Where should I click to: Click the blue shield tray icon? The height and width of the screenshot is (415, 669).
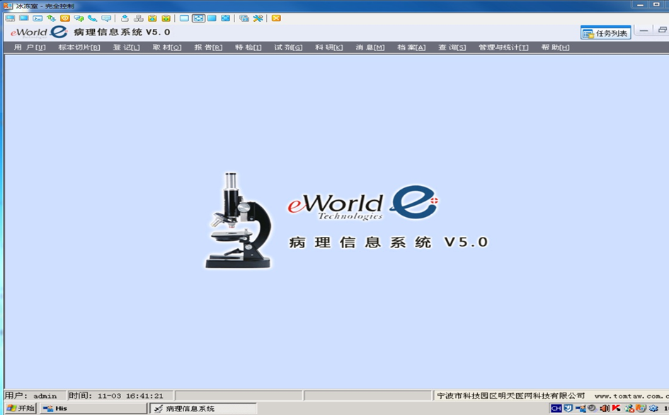click(568, 408)
